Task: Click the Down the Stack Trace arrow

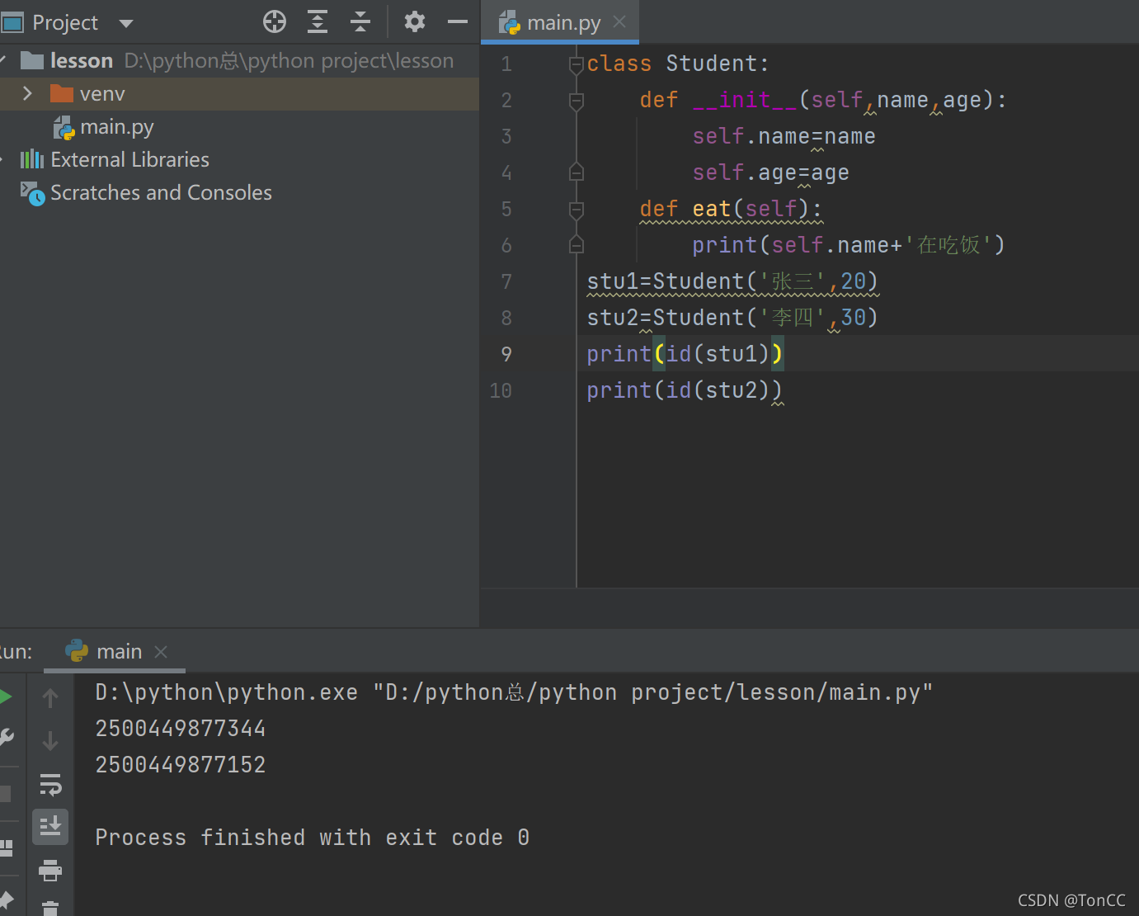Action: [x=50, y=741]
